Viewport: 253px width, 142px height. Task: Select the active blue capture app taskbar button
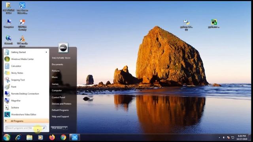[x=75, y=138]
